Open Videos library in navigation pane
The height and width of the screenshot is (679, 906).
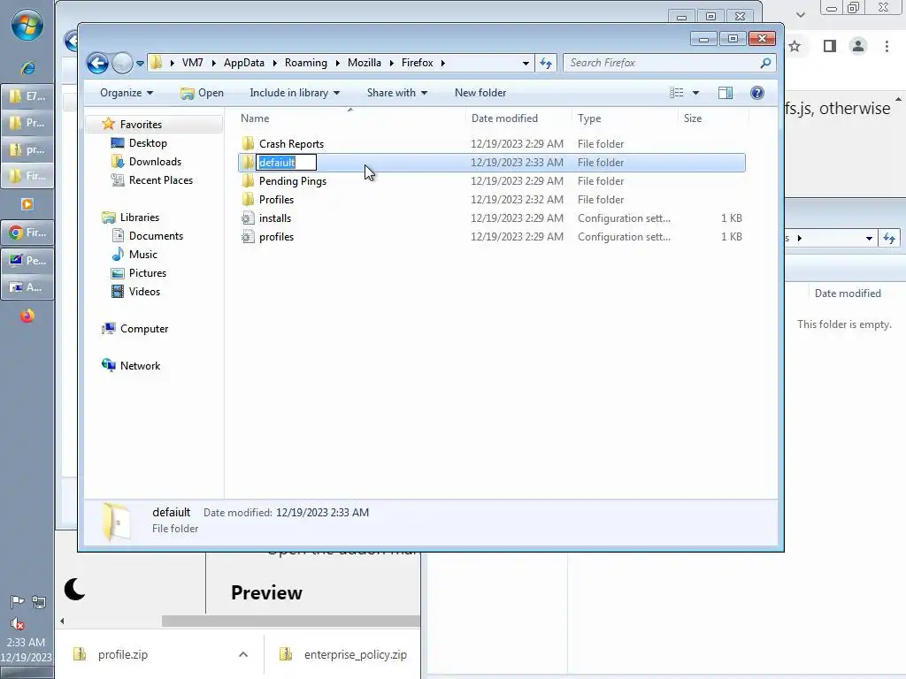coord(144,292)
